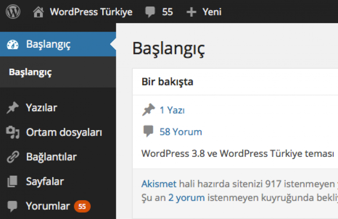The height and width of the screenshot is (219, 338).
Task: Click the Başlangıç page heading
Action: pos(169,49)
